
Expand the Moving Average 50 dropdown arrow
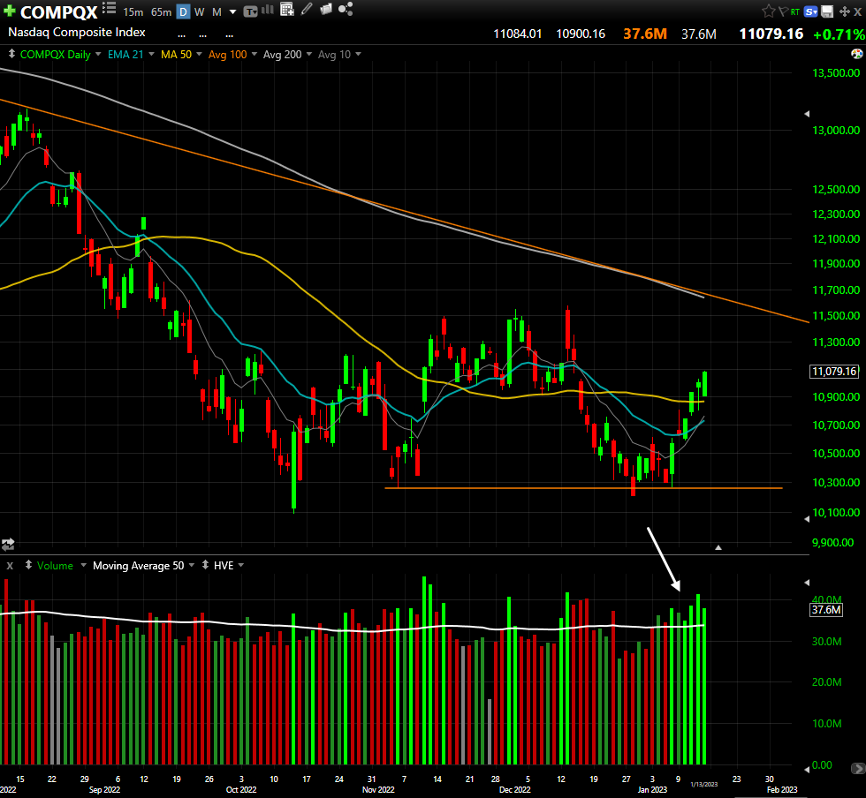pyautogui.click(x=192, y=565)
